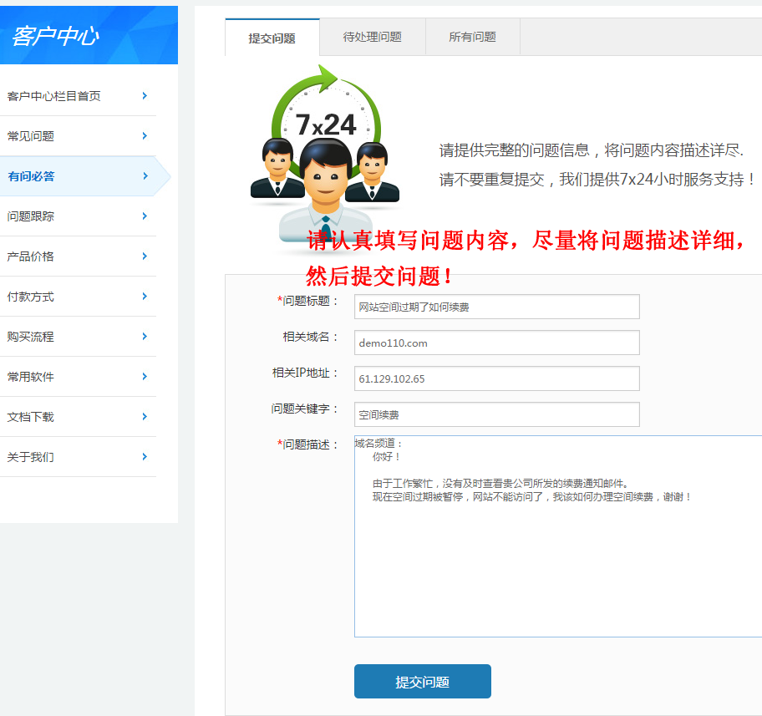Go to 关于我们 sidebar link
The width and height of the screenshot is (762, 716).
[31, 457]
